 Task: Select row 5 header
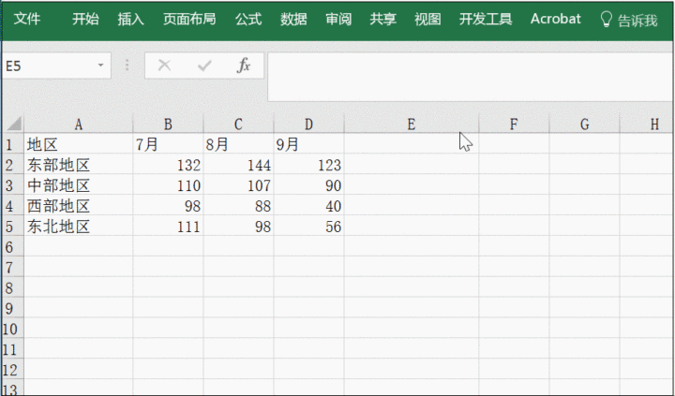(x=13, y=227)
